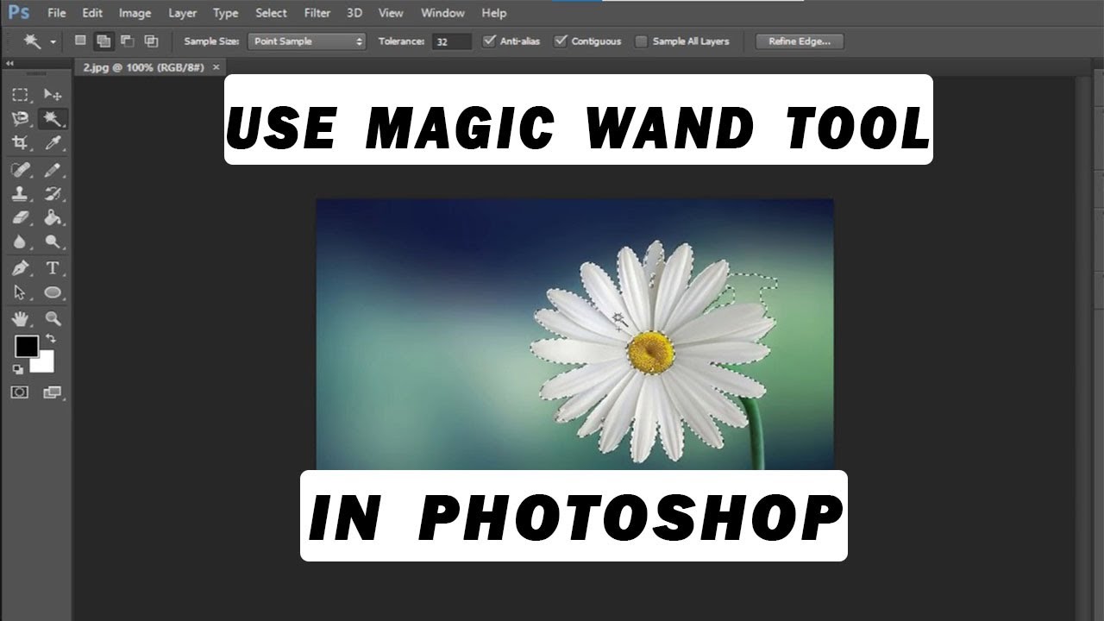Select the Crop tool
Viewport: 1104px width, 621px height.
[20, 142]
